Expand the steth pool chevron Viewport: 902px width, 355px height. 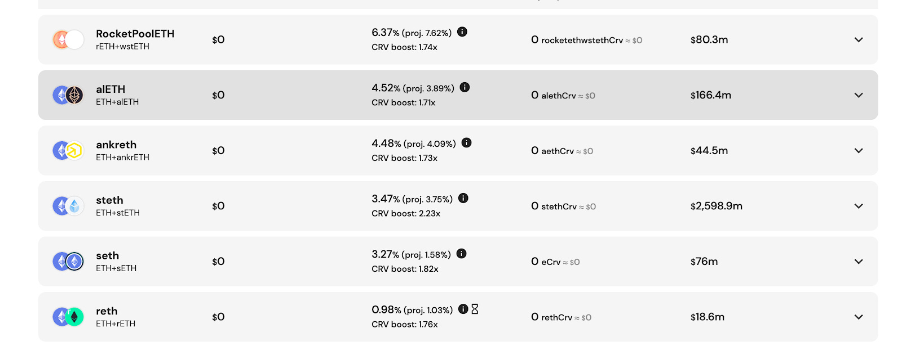[859, 206]
